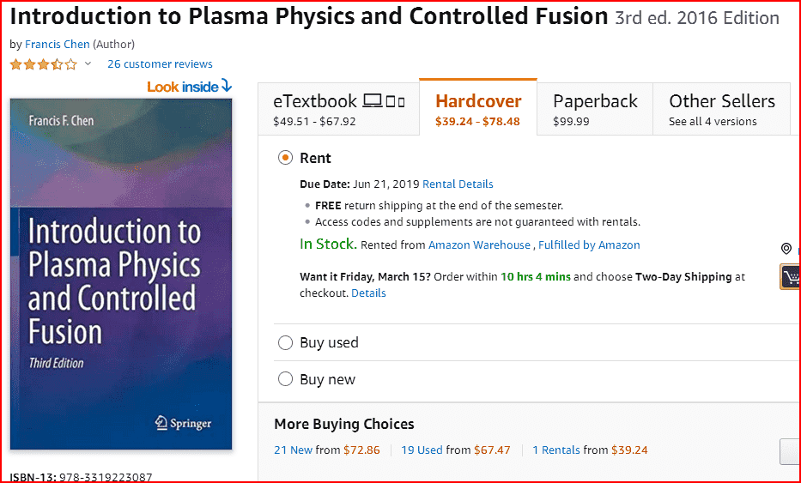Open the 26 customer reviews link
This screenshot has height=483, width=801.
(x=160, y=64)
